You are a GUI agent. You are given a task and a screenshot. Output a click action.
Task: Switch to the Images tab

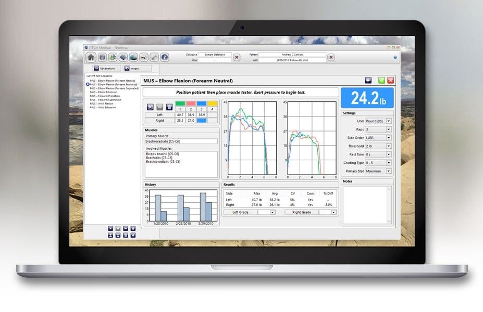[138, 68]
